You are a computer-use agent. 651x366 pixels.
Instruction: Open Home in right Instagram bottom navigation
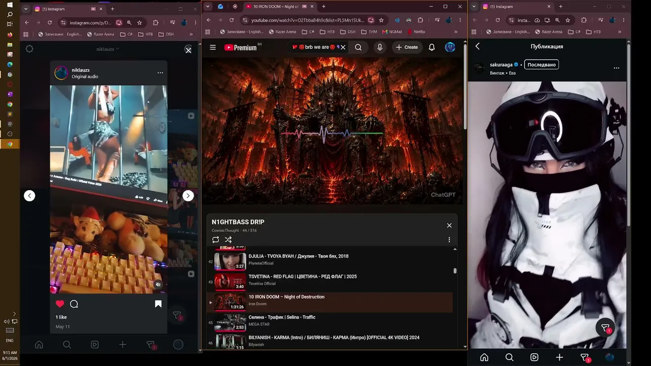tap(484, 357)
